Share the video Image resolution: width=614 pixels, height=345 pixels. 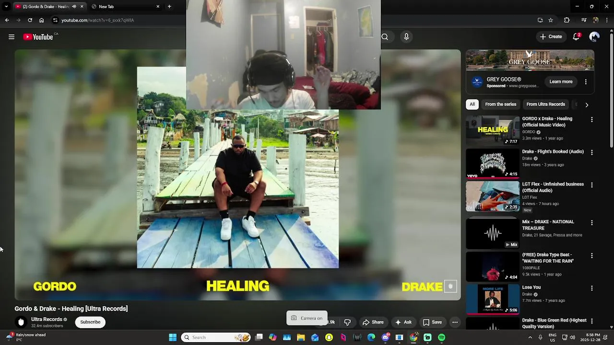coord(373,322)
